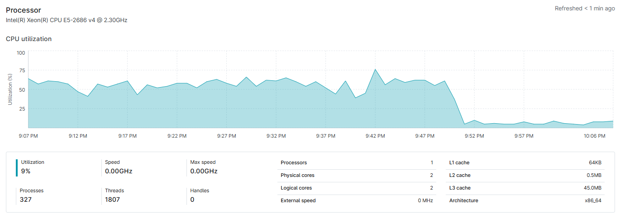Screen dimensions: 620x218
Task: Click the 'Refreshed < 1 min ago' text
Action: [585, 8]
